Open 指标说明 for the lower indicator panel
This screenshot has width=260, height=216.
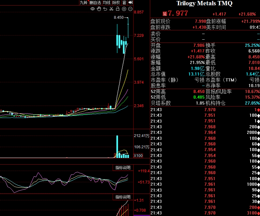123,197
